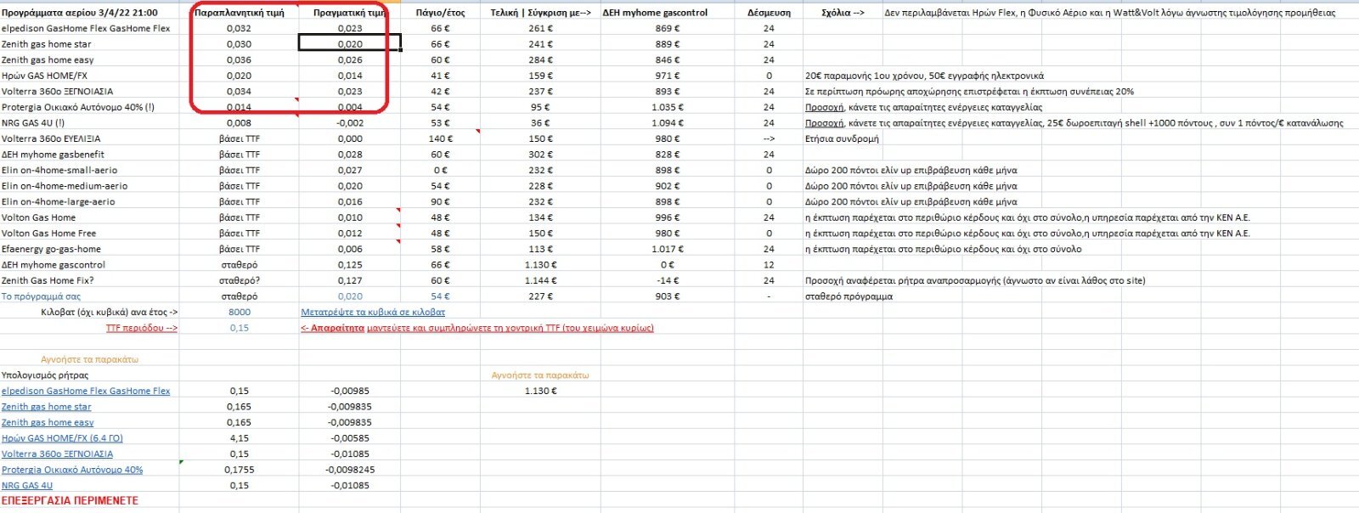Click the 113 € final cost cell

[540, 249]
